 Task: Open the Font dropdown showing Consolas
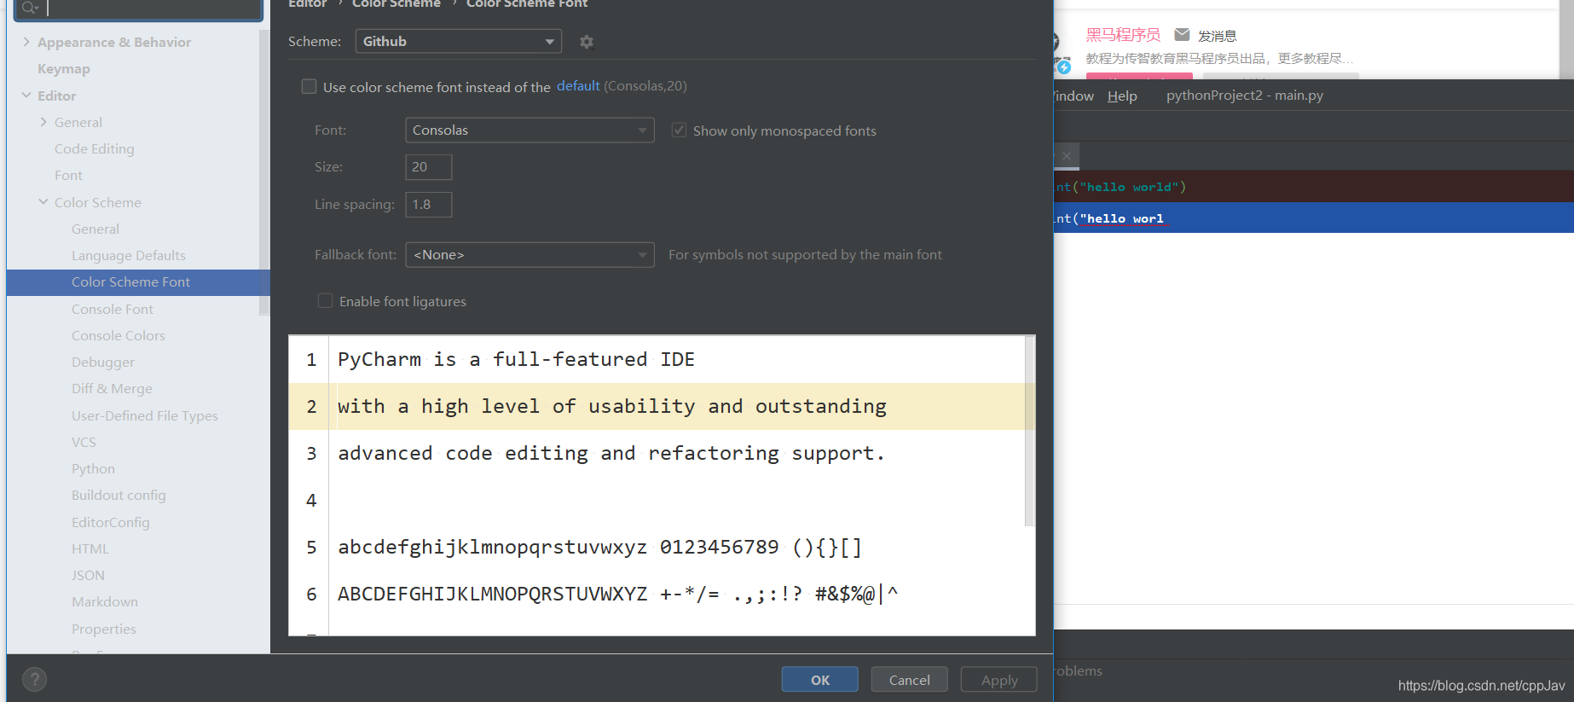[529, 130]
